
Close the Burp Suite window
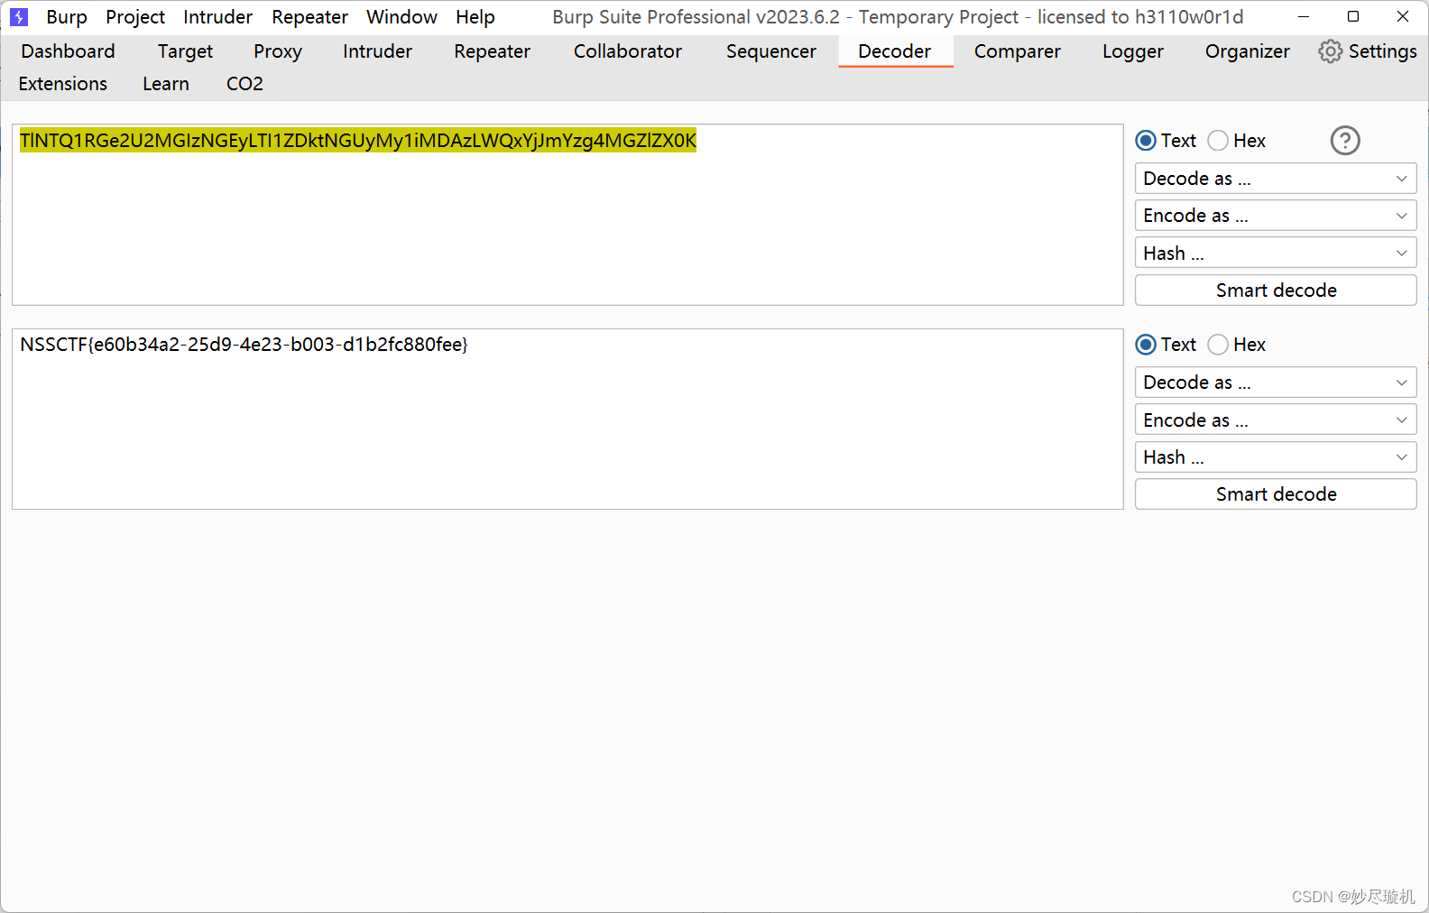tap(1403, 17)
